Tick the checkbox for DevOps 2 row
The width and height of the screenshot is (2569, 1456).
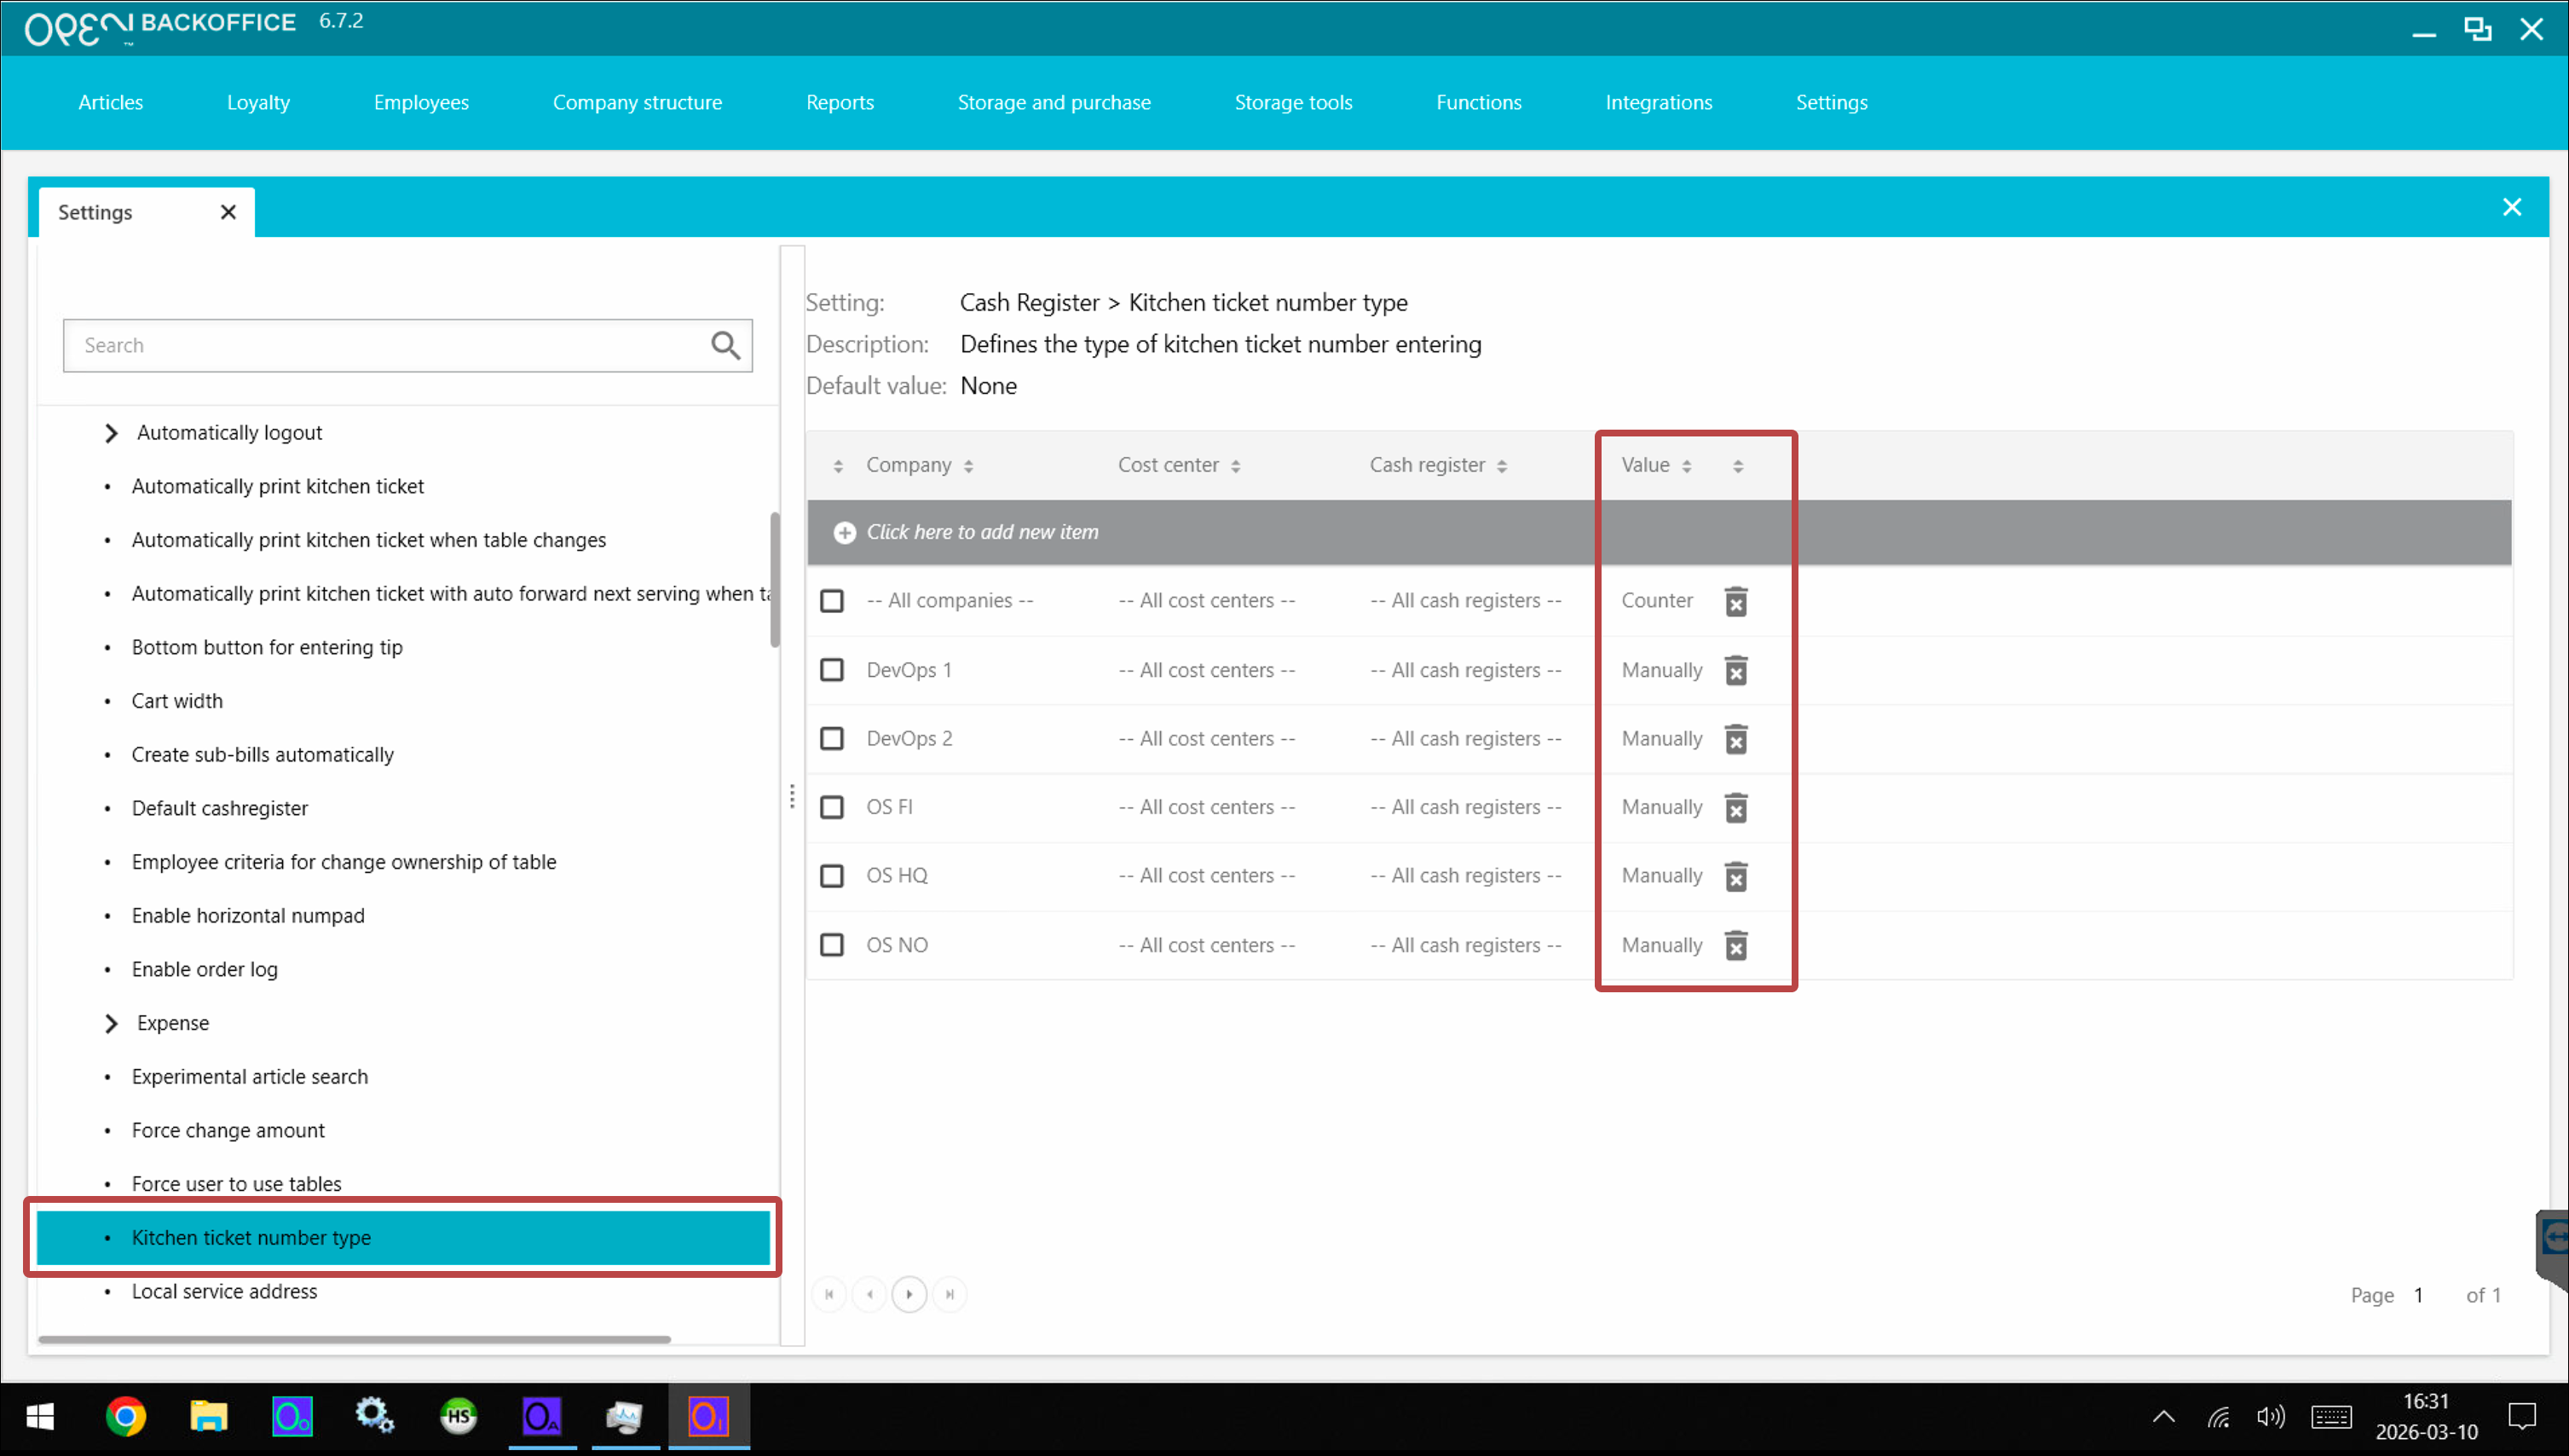pyautogui.click(x=832, y=738)
